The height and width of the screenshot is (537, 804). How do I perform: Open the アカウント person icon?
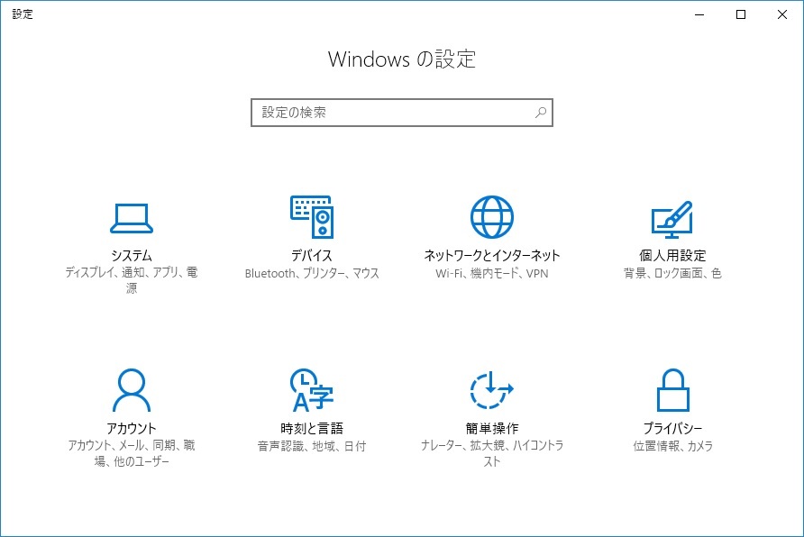[132, 390]
